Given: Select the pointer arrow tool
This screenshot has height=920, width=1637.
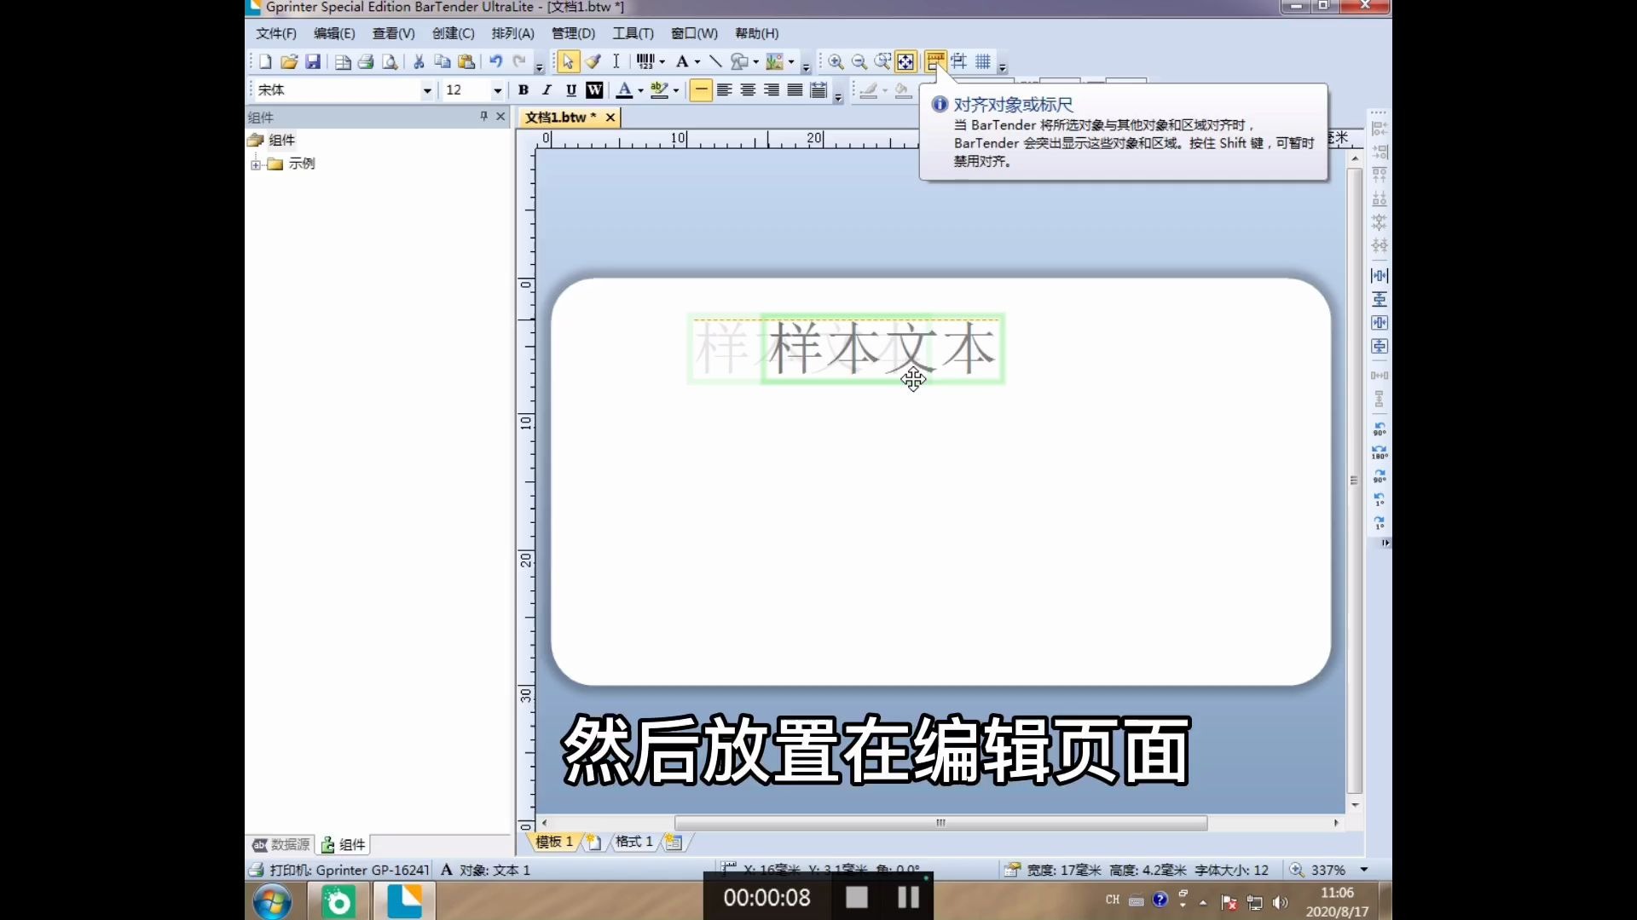Looking at the screenshot, I should click(x=568, y=61).
